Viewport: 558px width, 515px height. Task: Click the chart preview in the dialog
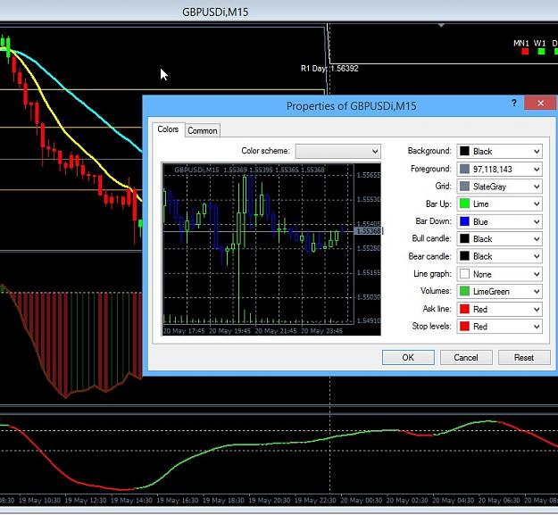click(x=271, y=249)
